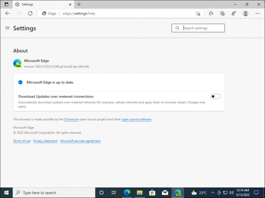
Task: Click the Edge Dev taskbar icon
Action: 178,193
